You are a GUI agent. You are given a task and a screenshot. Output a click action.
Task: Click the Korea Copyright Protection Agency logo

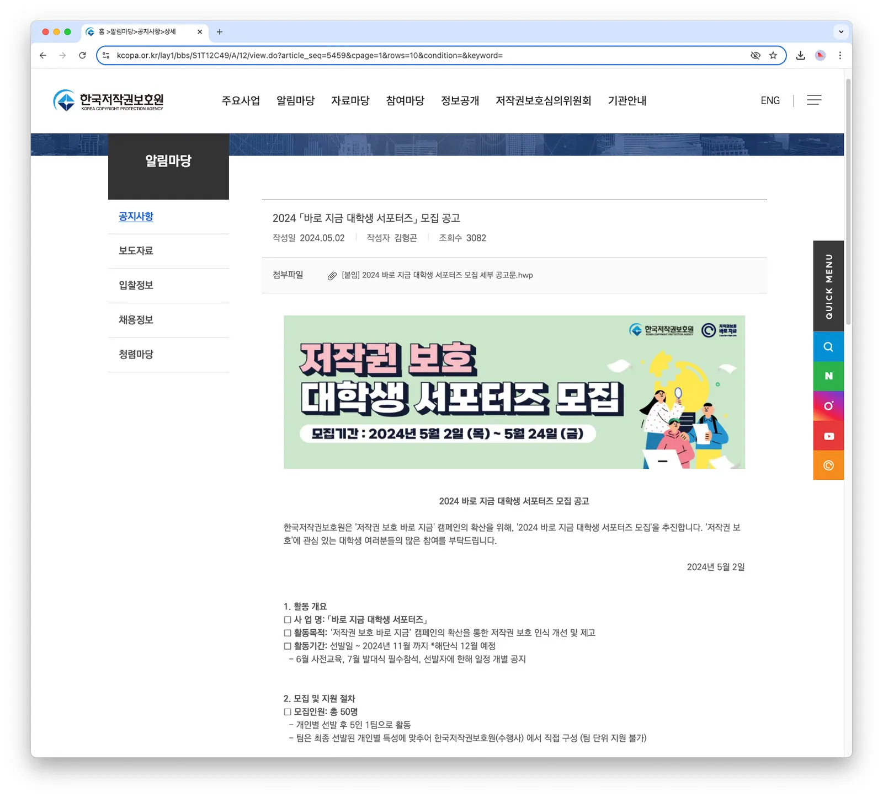coord(109,100)
